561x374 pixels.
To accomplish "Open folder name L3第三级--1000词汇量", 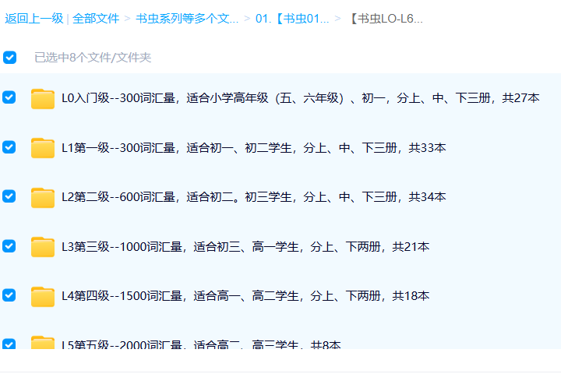I will click(x=245, y=247).
